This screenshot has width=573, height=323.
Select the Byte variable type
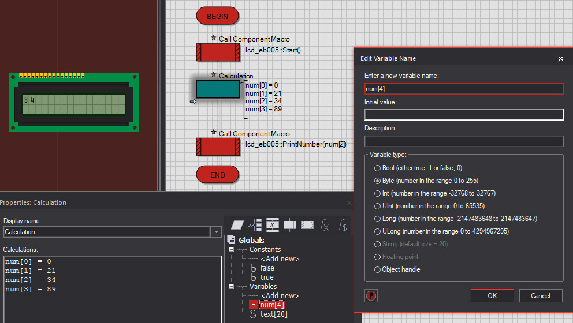pos(378,181)
